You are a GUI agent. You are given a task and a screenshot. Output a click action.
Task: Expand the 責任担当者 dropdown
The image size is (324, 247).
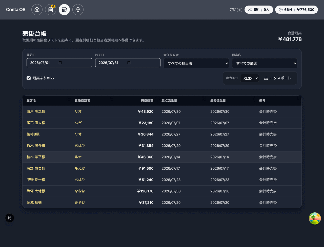pos(196,63)
